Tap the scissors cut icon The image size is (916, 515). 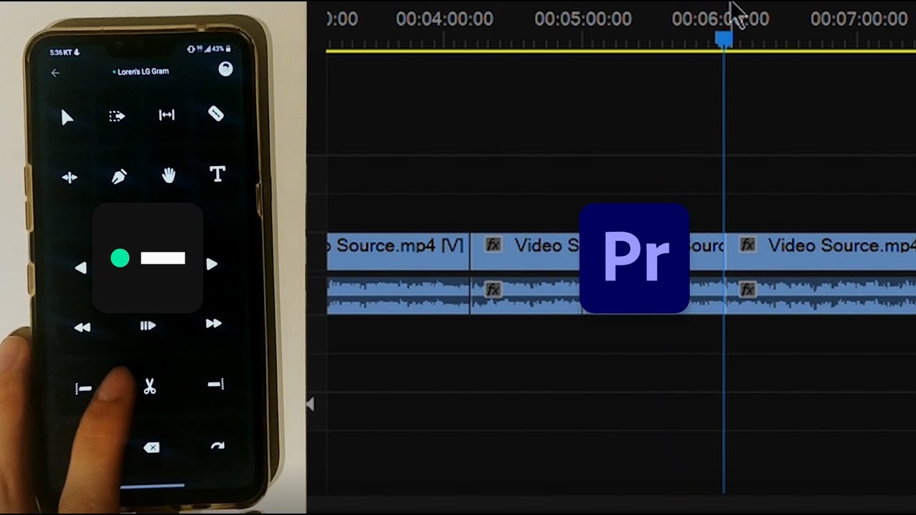150,387
